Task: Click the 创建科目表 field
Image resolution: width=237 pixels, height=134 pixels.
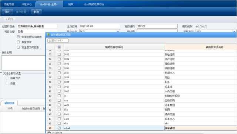Action: pyautogui.click(x=37, y=26)
